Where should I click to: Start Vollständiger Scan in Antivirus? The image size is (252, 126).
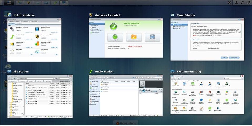tap(115, 38)
